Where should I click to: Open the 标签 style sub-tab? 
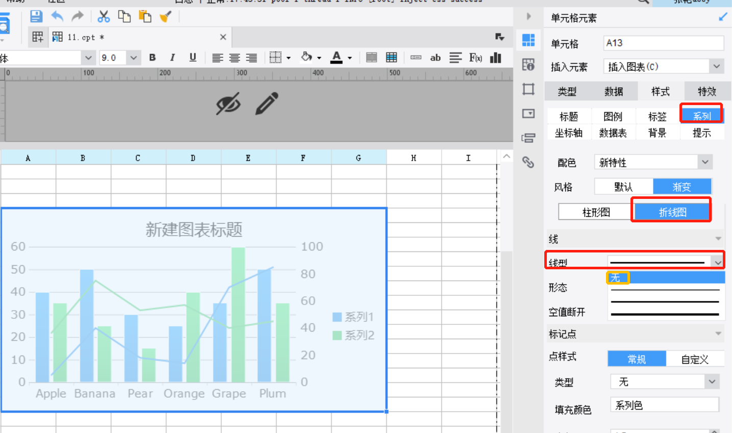click(x=658, y=116)
